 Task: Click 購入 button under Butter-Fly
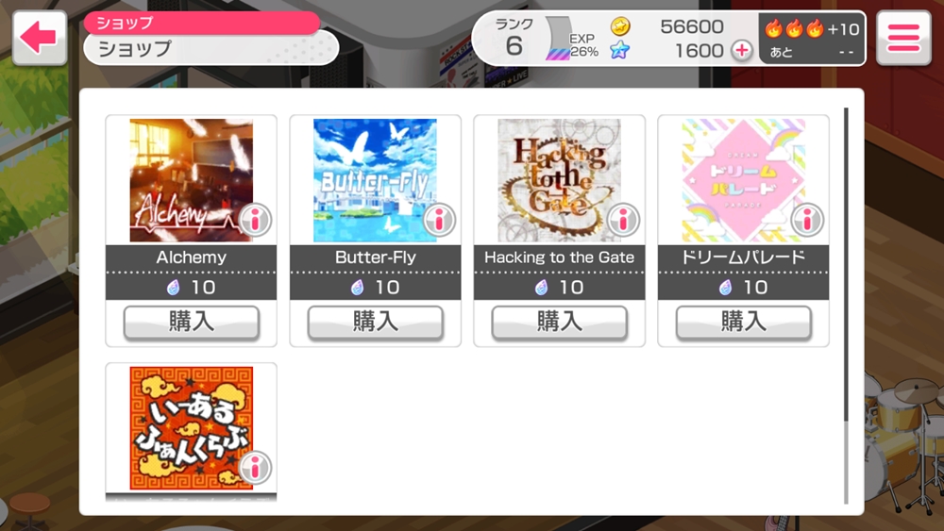coord(376,323)
